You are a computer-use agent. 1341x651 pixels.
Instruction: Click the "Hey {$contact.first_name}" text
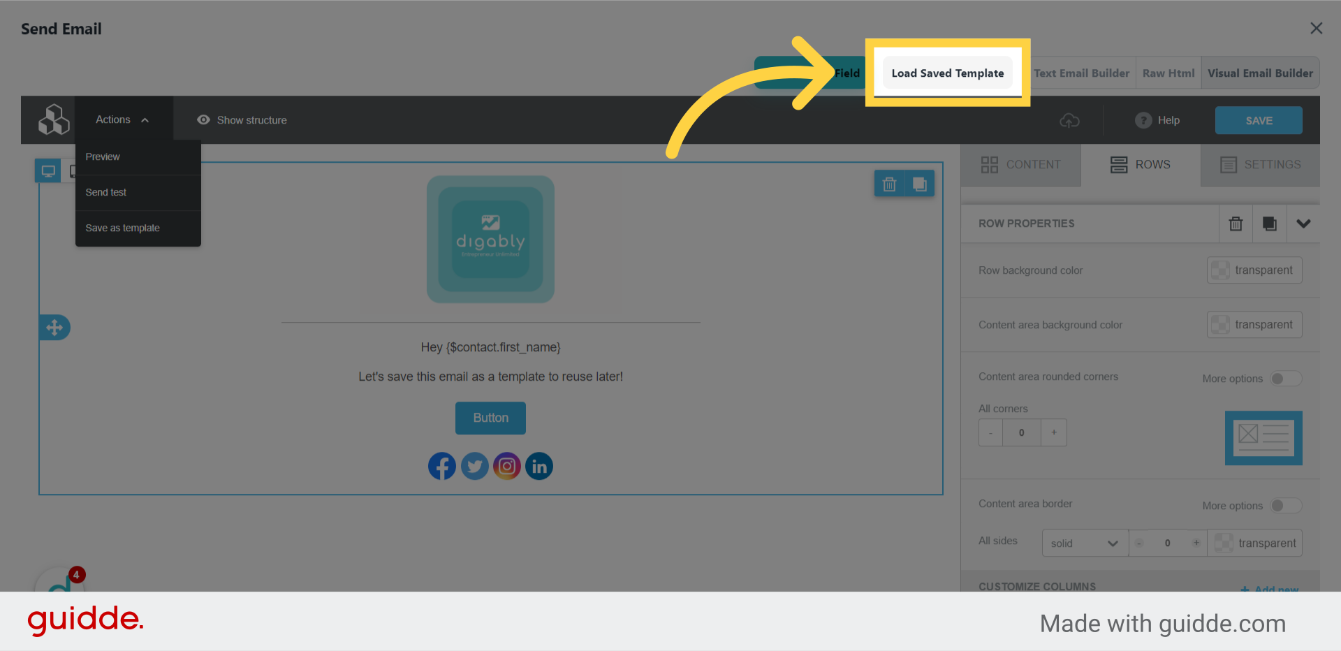[491, 347]
